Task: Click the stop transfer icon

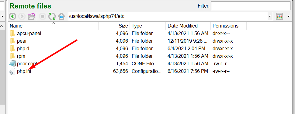Action: coord(43,16)
